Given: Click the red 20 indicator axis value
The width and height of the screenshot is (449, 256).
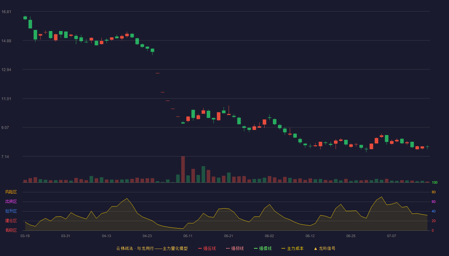Looking at the screenshot, I should click(434, 221).
